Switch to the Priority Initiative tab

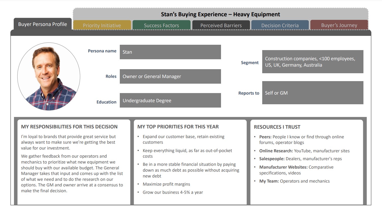pos(102,25)
